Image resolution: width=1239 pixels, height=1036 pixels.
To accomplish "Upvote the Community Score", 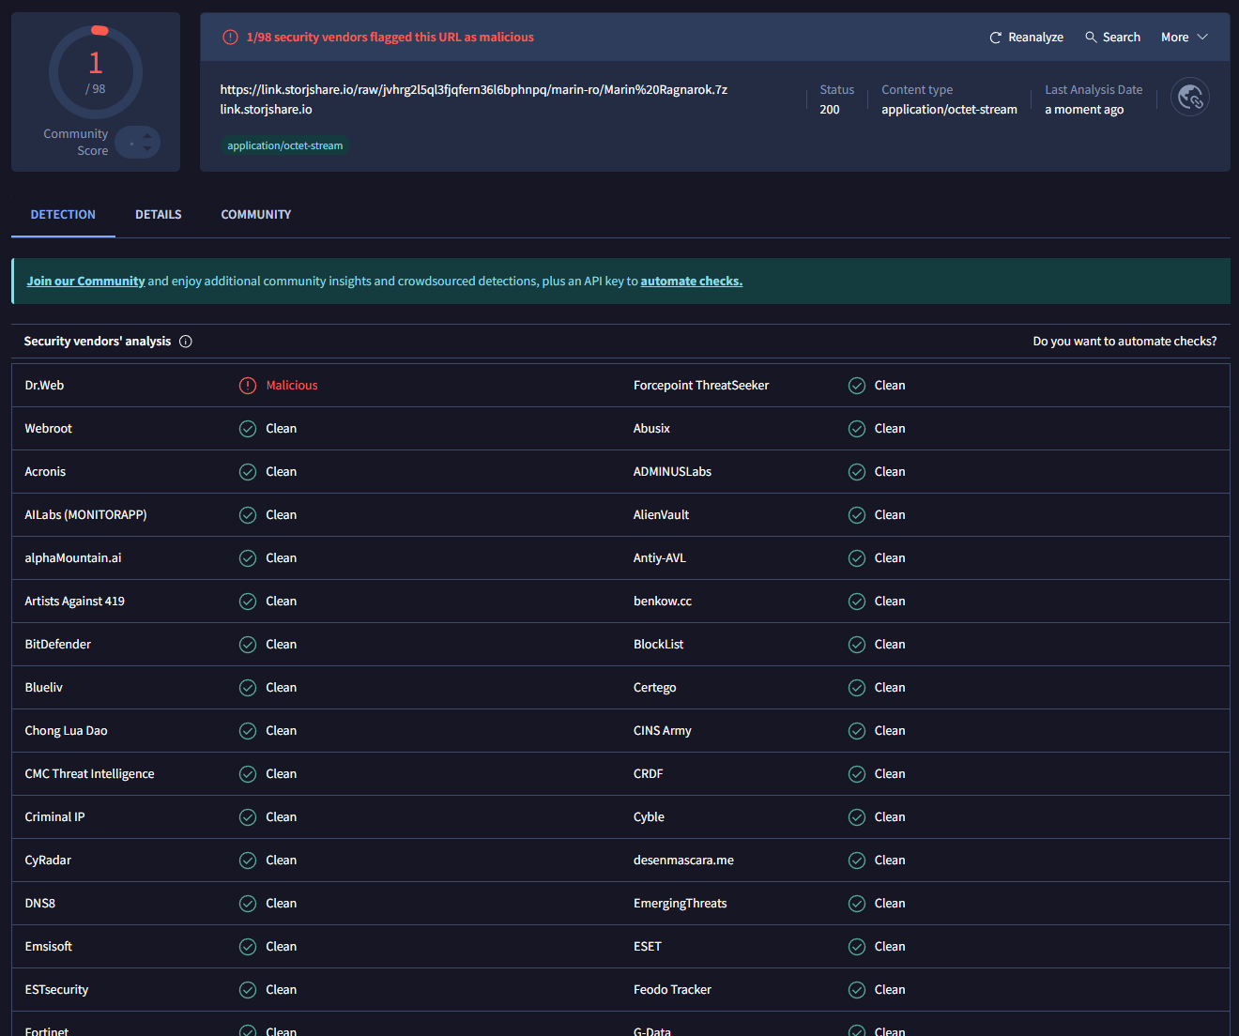I will pyautogui.click(x=147, y=136).
